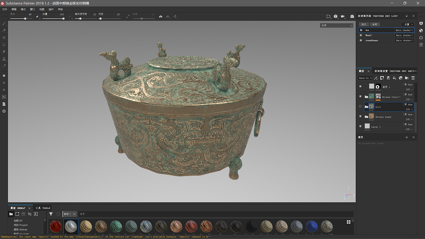425x239 pixels.
Task: Select the 全部 All shelf category
Action: point(18,221)
